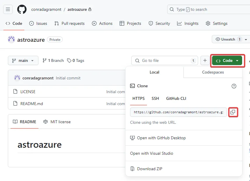The width and height of the screenshot is (250, 181).
Task: Open the LICENSE file
Action: pos(28,92)
